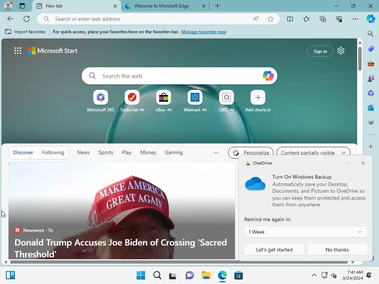Select the Following feed tab

(53, 152)
